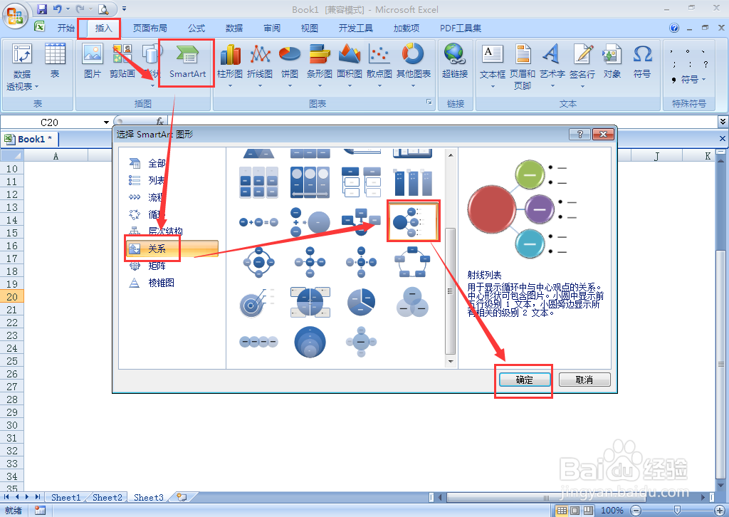
Task: Choose the pie-shaped SmartArt thumbnail
Action: (361, 302)
